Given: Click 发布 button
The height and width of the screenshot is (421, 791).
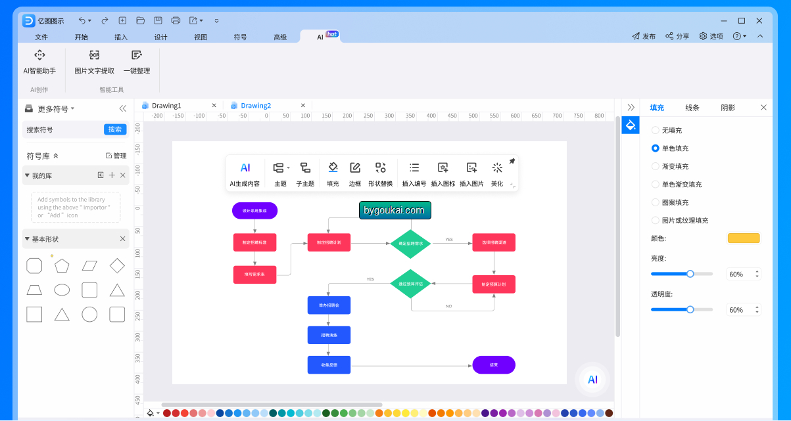Looking at the screenshot, I should pos(644,36).
